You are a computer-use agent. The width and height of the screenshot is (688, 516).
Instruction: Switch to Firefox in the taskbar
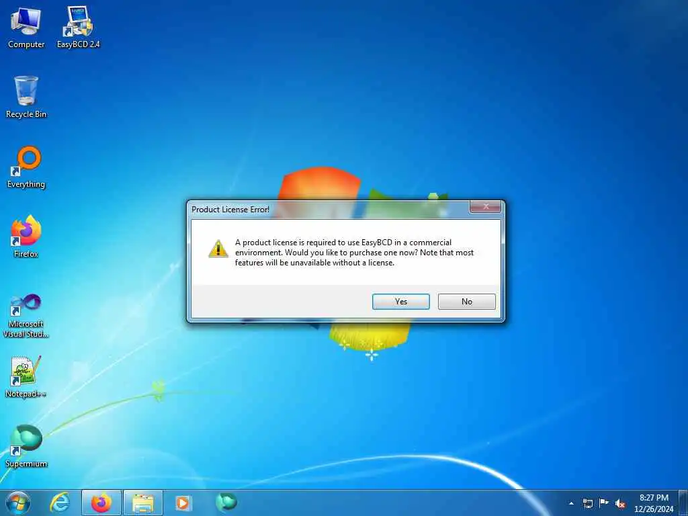(101, 503)
